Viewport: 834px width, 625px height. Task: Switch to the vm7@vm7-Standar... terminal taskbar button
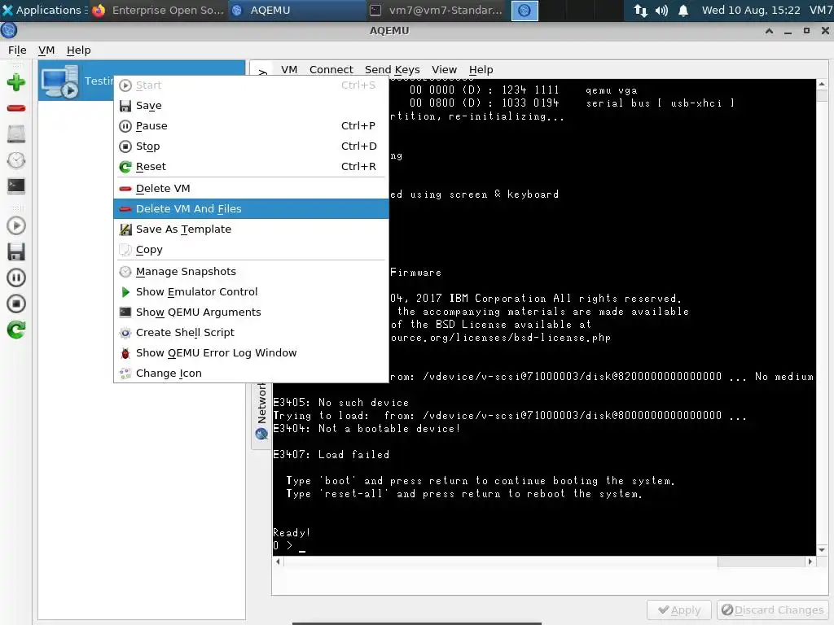click(437, 10)
